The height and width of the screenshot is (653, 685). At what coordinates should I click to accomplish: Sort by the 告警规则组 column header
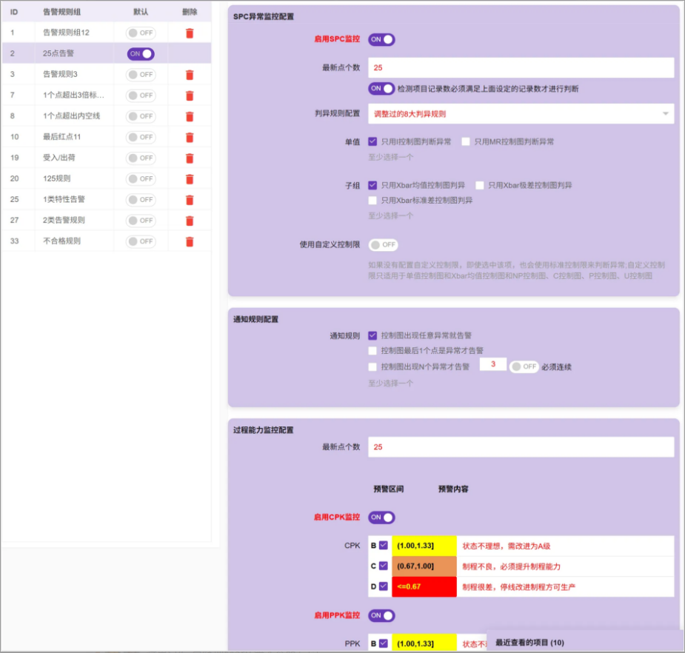[62, 12]
